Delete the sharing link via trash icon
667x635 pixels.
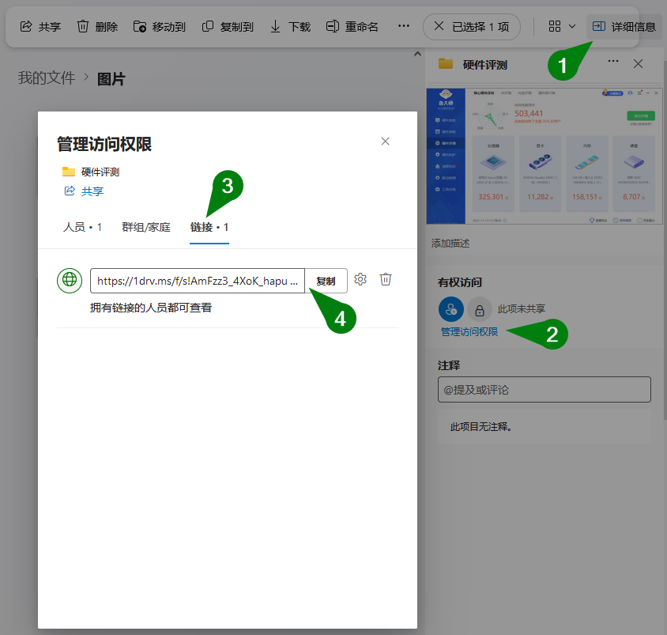385,279
